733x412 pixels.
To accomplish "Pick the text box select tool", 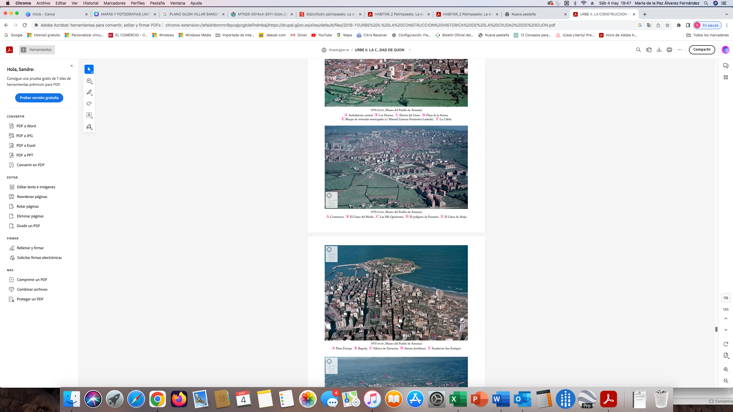I will [x=89, y=115].
